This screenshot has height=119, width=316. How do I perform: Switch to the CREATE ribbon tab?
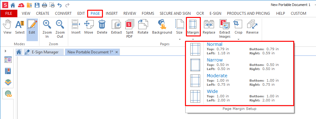(x=43, y=14)
